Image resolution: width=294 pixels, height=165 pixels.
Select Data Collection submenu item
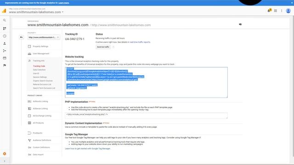point(39,70)
